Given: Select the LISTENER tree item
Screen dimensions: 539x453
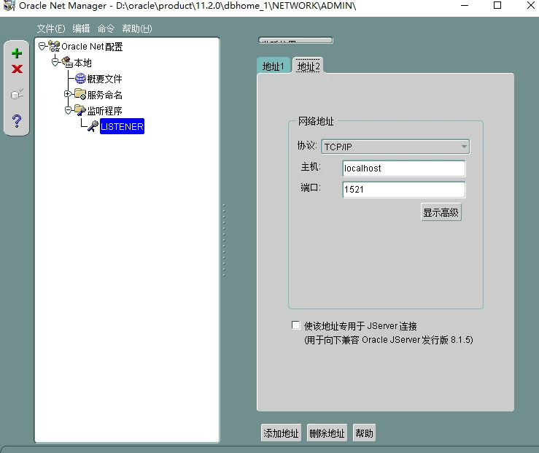Looking at the screenshot, I should point(122,126).
